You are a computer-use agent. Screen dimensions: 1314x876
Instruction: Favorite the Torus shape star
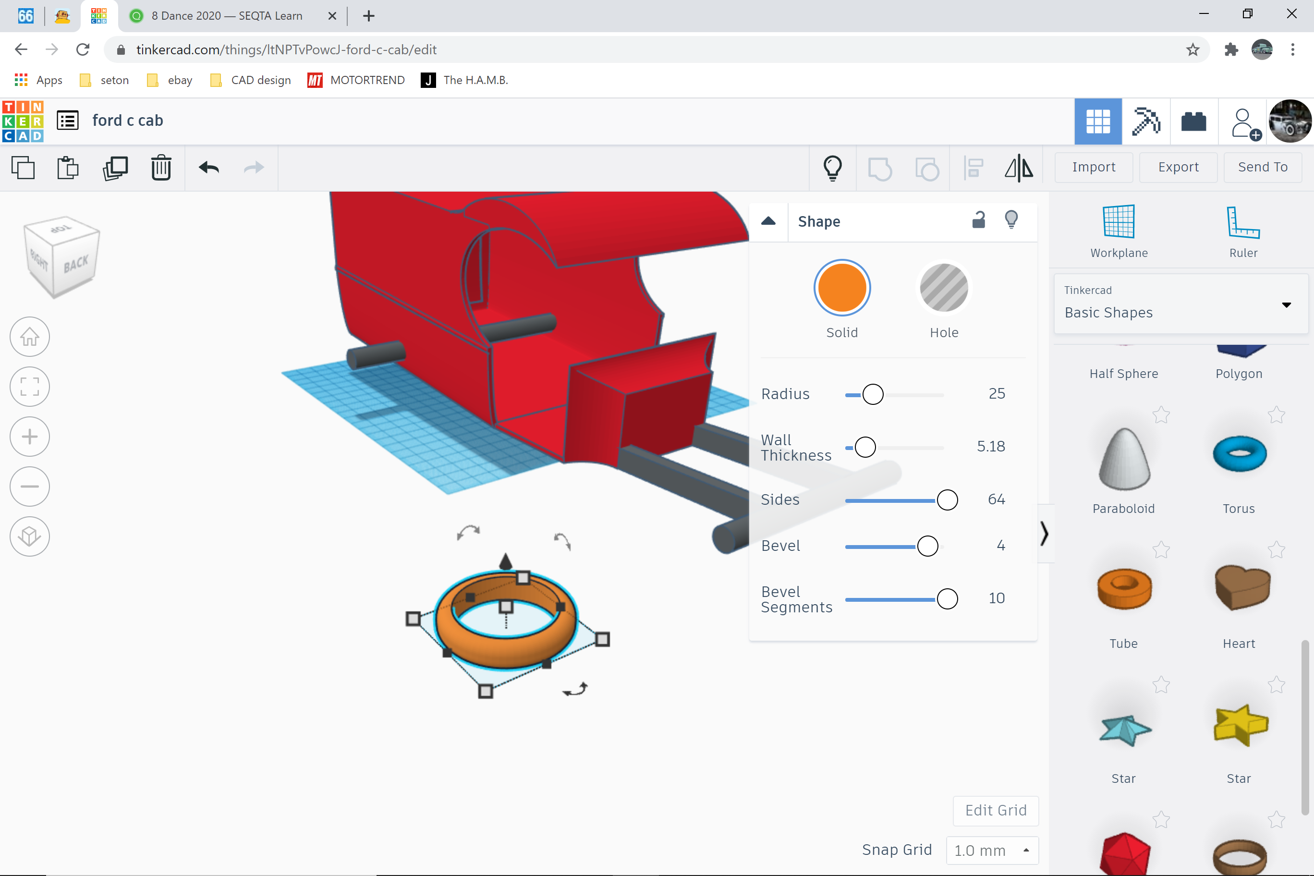[1277, 415]
